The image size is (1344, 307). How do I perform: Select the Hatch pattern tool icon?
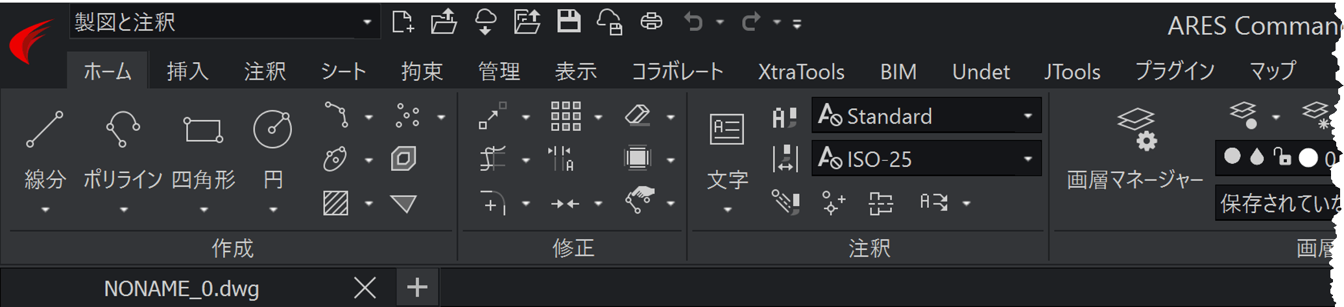pyautogui.click(x=336, y=203)
